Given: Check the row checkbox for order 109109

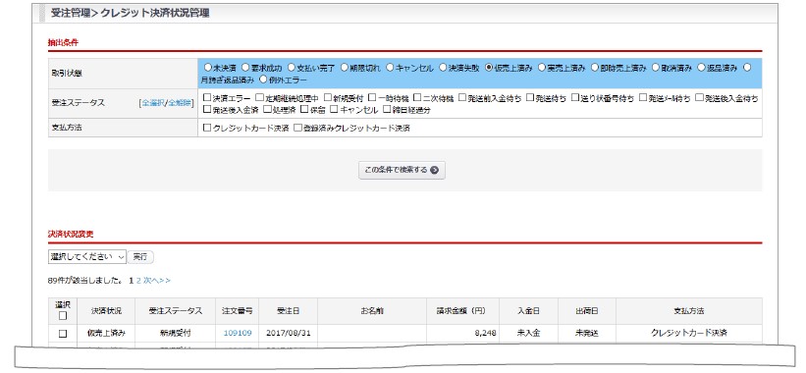Looking at the screenshot, I should (x=62, y=334).
